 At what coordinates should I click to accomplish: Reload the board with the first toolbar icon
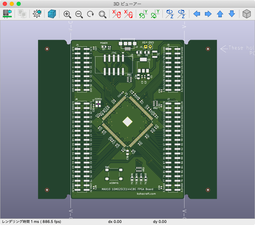click(7, 14)
